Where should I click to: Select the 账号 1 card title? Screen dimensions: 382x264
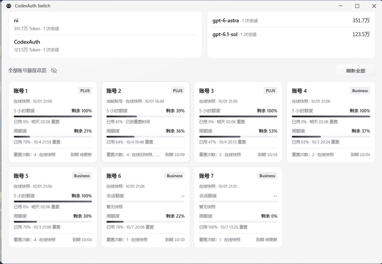tap(21, 91)
